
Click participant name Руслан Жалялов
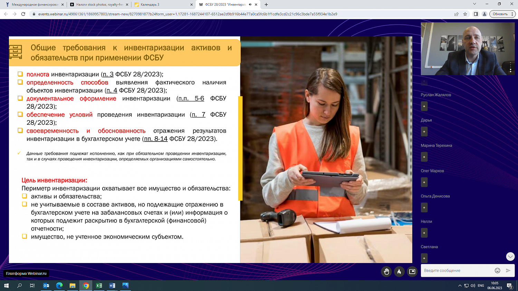436,95
